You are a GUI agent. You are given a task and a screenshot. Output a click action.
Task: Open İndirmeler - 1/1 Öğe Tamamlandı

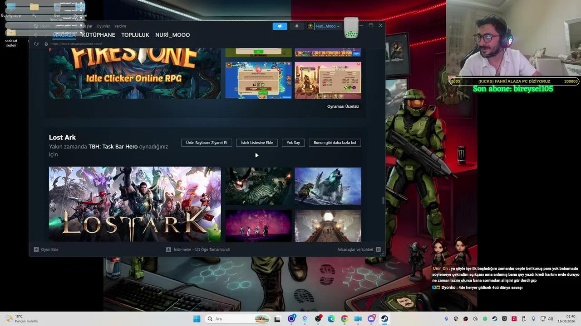pyautogui.click(x=202, y=249)
